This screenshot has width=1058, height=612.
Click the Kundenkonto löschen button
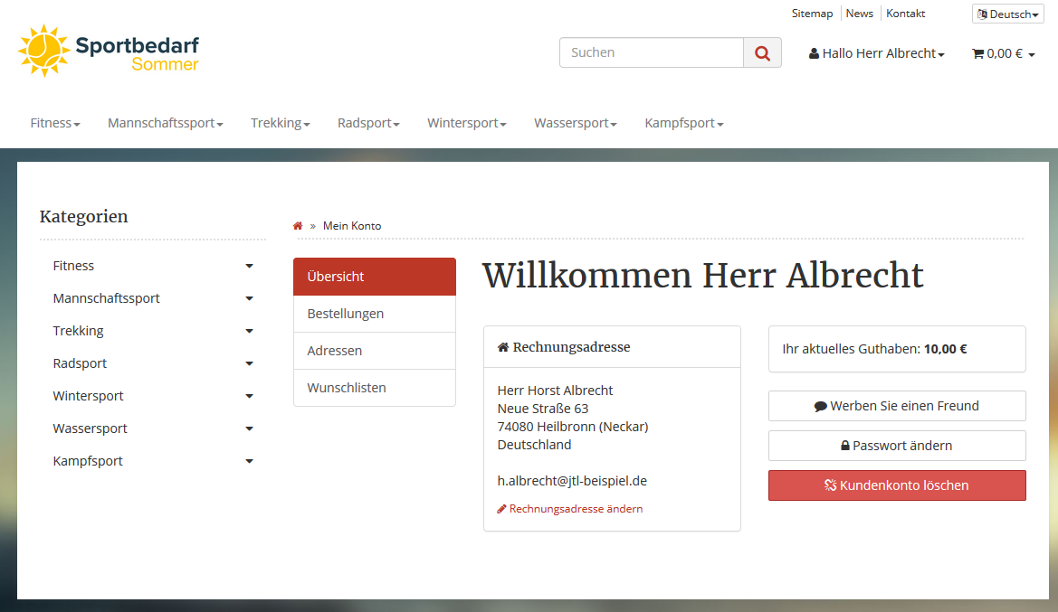tap(896, 485)
